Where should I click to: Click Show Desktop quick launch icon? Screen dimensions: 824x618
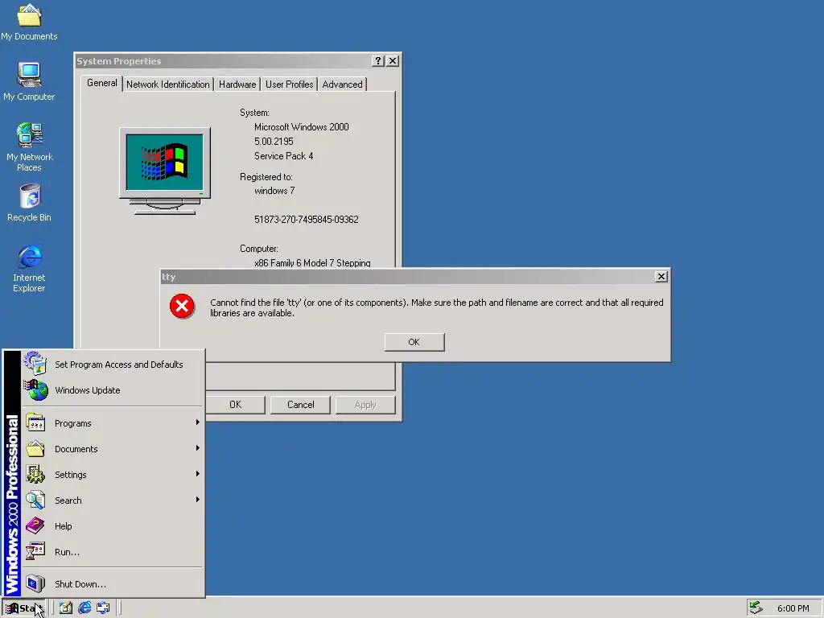click(x=66, y=608)
